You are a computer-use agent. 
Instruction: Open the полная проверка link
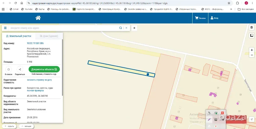(35, 91)
